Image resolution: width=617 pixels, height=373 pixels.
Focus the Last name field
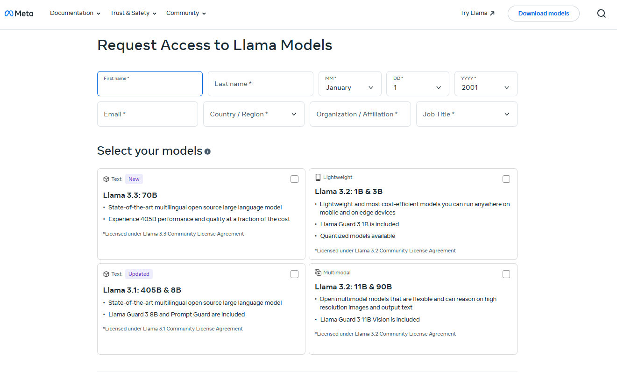tap(261, 84)
